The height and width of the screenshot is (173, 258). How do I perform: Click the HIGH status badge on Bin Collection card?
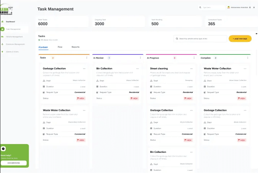coord(134,98)
